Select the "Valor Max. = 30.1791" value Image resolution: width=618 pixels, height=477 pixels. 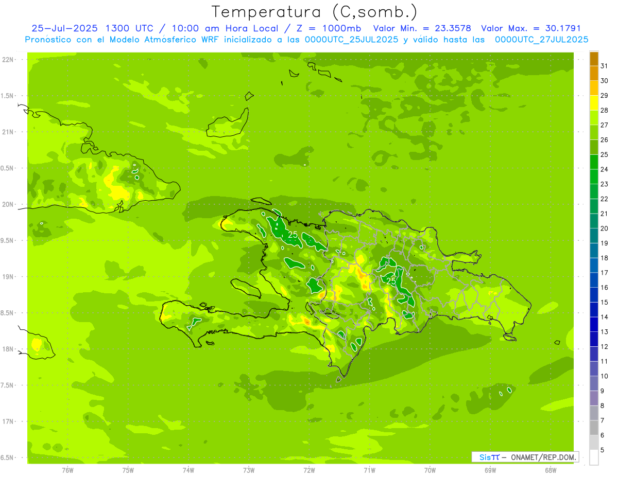pos(531,28)
